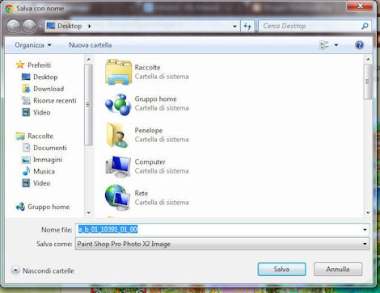Click the file list scroll down arrow
This screenshot has height=293, width=380.
click(x=368, y=213)
